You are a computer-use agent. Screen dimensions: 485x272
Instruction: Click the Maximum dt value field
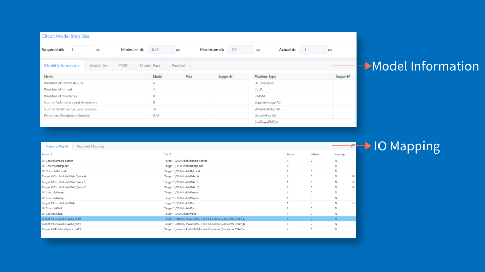coord(240,50)
